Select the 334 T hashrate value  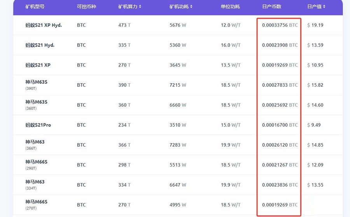coord(124,185)
